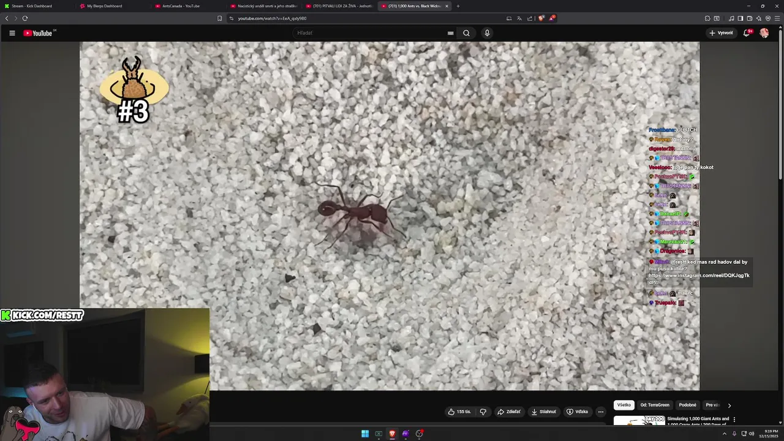Viewport: 784px width, 441px height.
Task: Open the tray volume speaker icon
Action: (x=752, y=434)
